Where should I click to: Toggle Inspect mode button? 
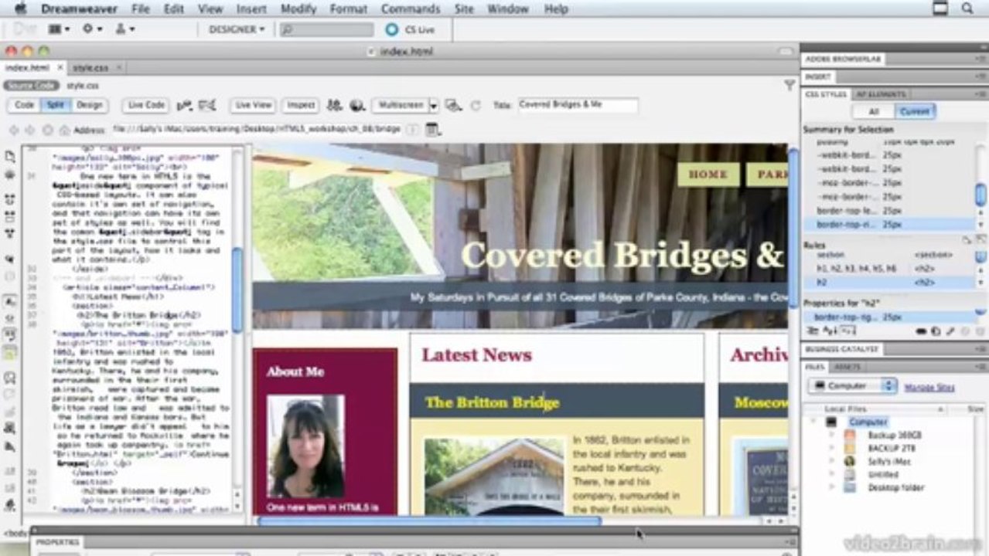301,105
